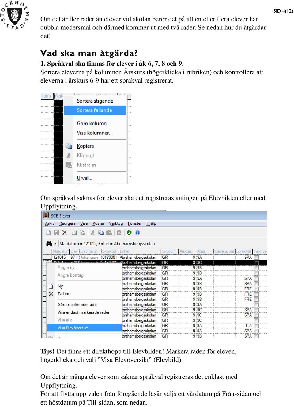
Task: Toggle the Inskriven checkbox in the 9711 Johansson row
Action: tap(256, 258)
